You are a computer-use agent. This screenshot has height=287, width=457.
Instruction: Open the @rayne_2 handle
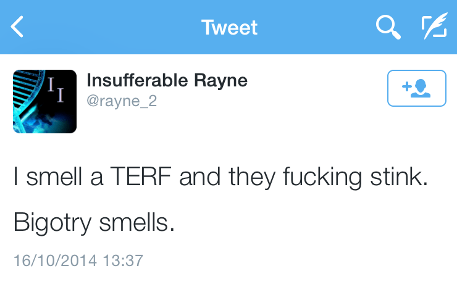(122, 101)
